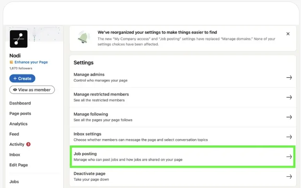
Task: Open Analytics in sidebar
Action: pyautogui.click(x=18, y=124)
